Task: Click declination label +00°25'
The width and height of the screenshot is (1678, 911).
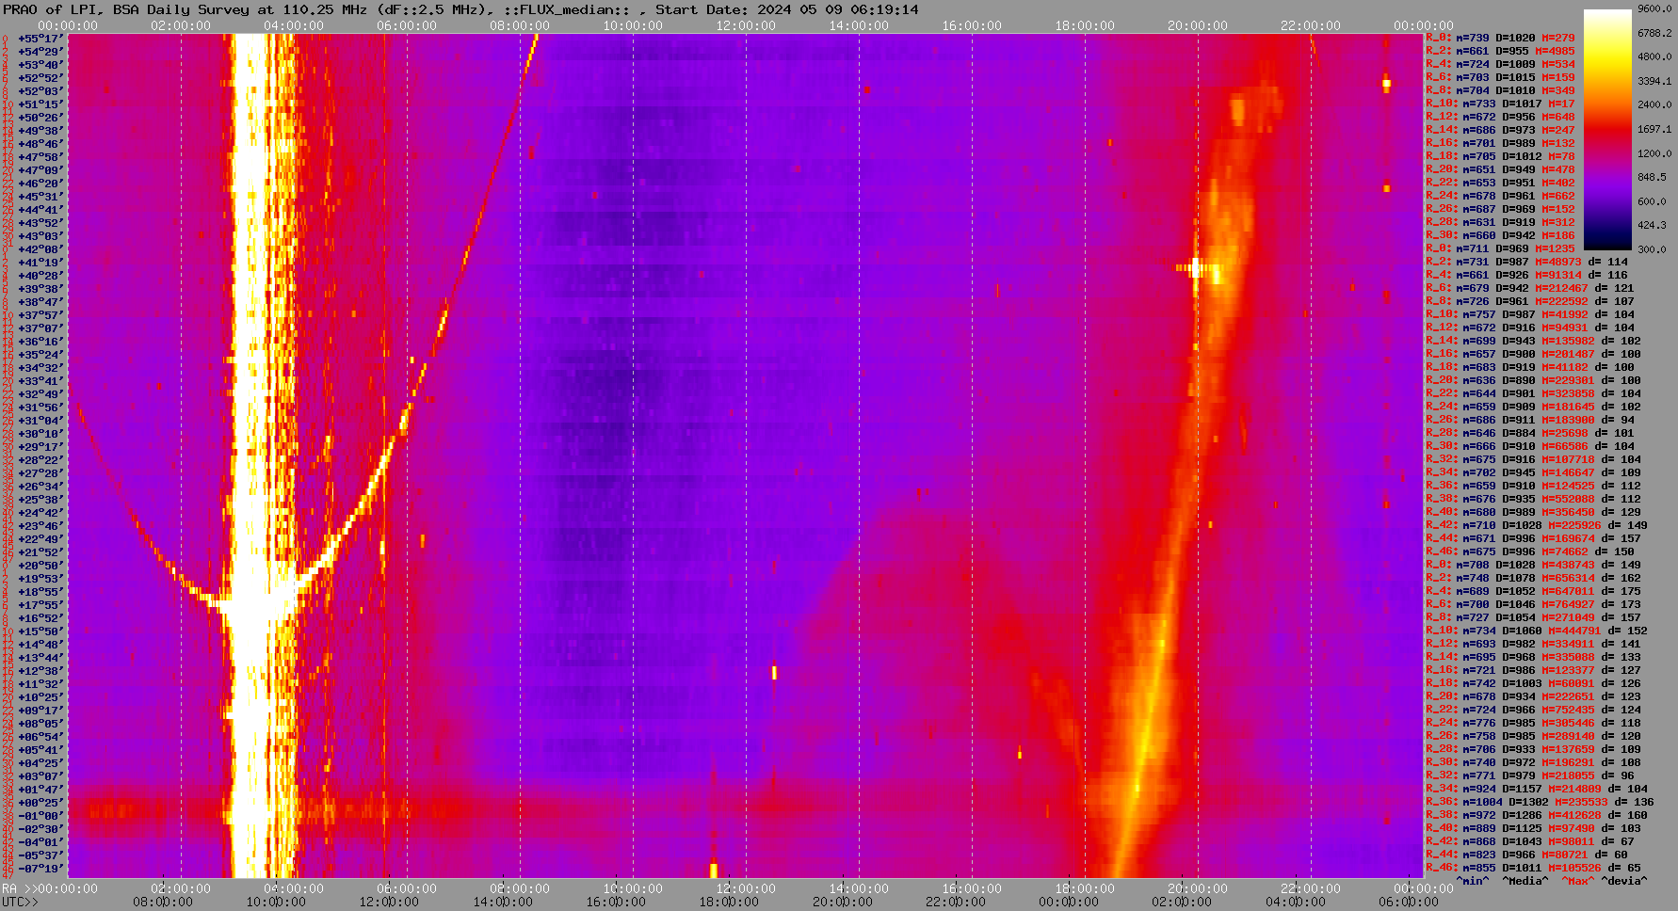Action: tap(40, 803)
